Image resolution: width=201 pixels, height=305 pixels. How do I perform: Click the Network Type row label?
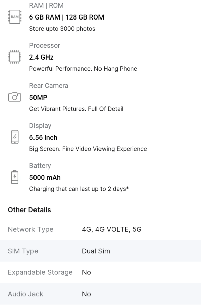[x=30, y=229]
